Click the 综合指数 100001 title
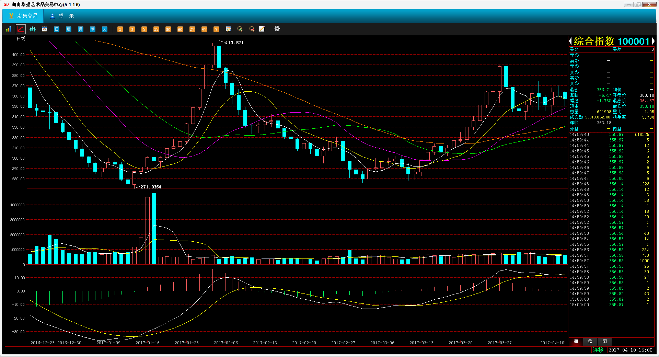 tap(612, 42)
